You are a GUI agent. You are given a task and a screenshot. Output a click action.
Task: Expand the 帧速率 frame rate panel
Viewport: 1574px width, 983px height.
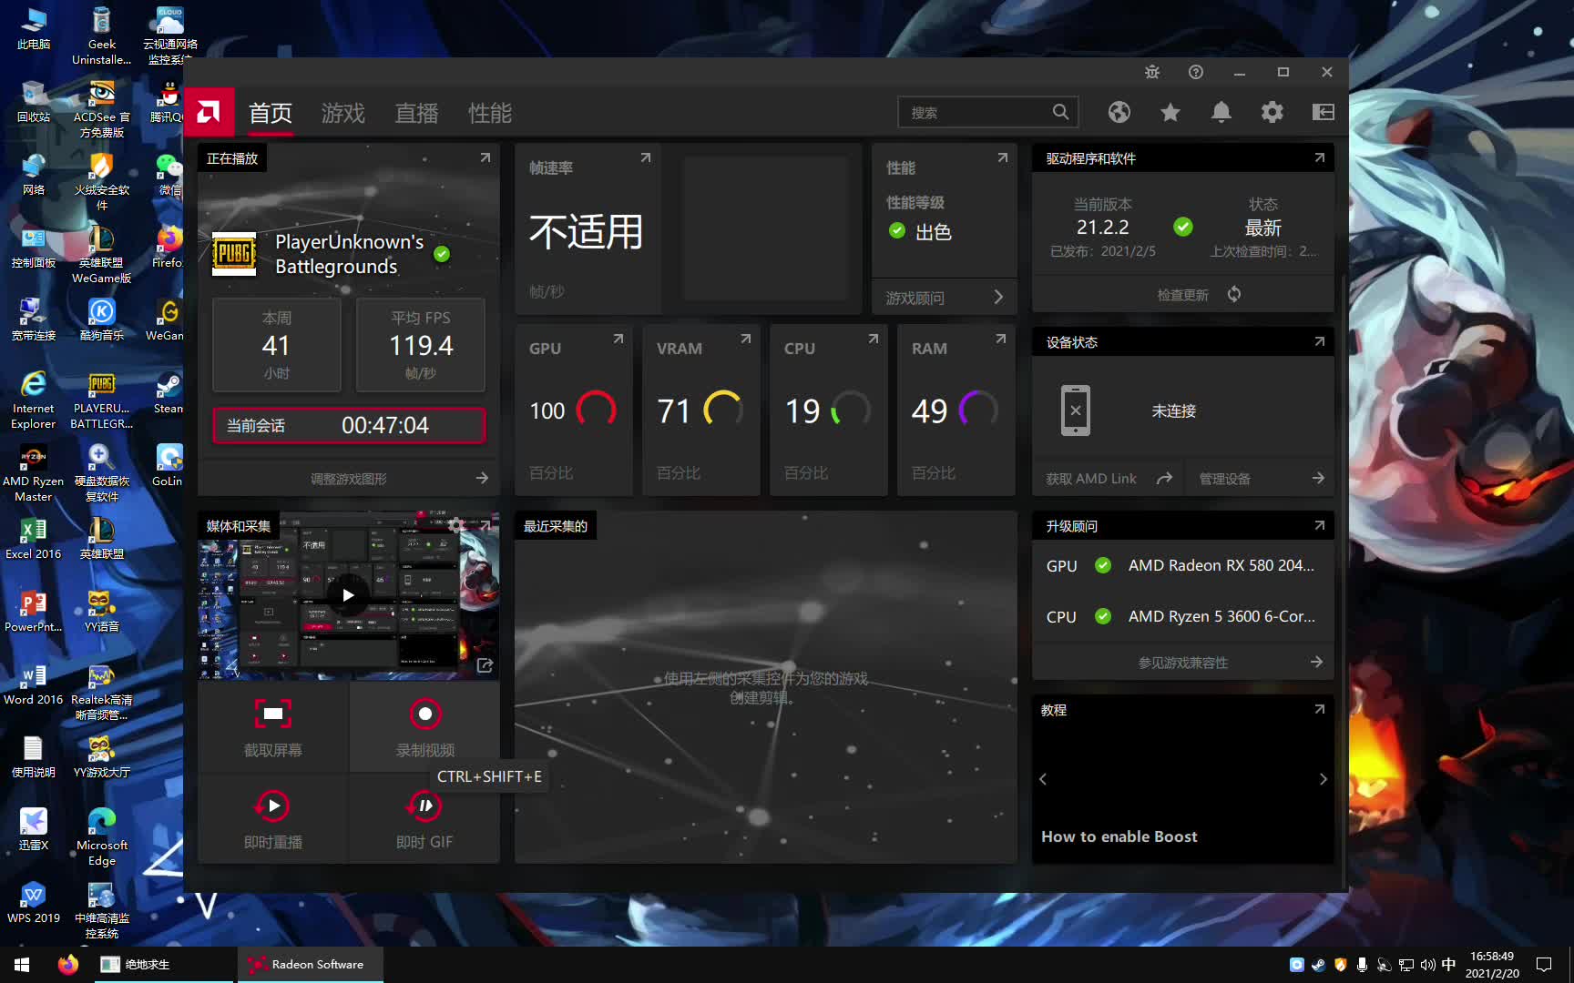646,157
